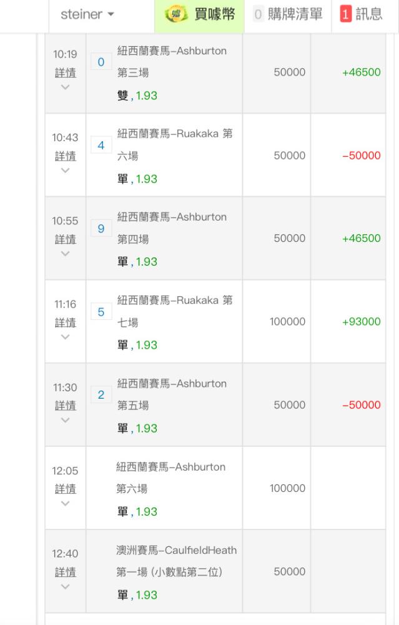Expand the chevron under the 10:19 bet
The width and height of the screenshot is (399, 625).
(66, 87)
